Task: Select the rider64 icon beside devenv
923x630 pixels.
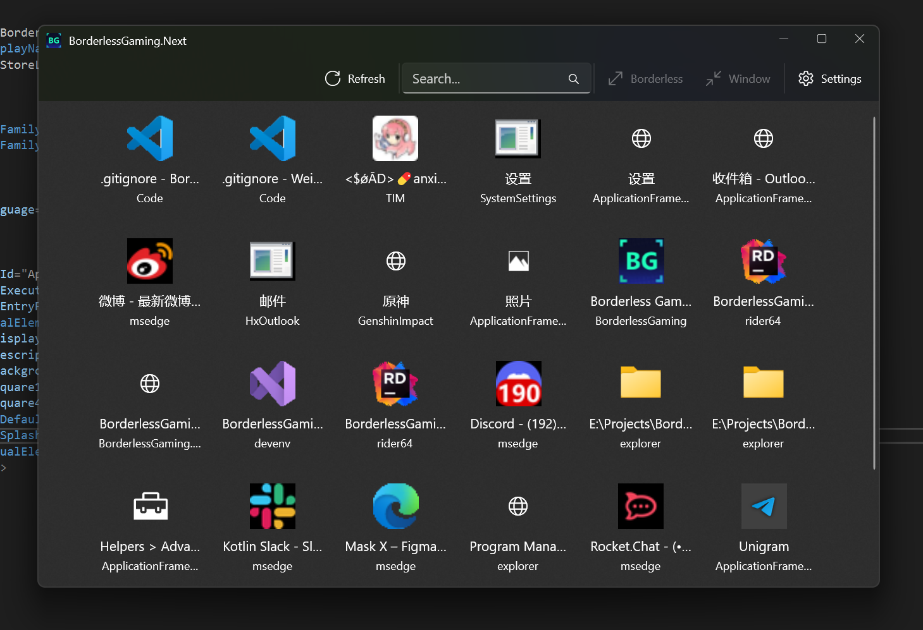Action: point(395,384)
